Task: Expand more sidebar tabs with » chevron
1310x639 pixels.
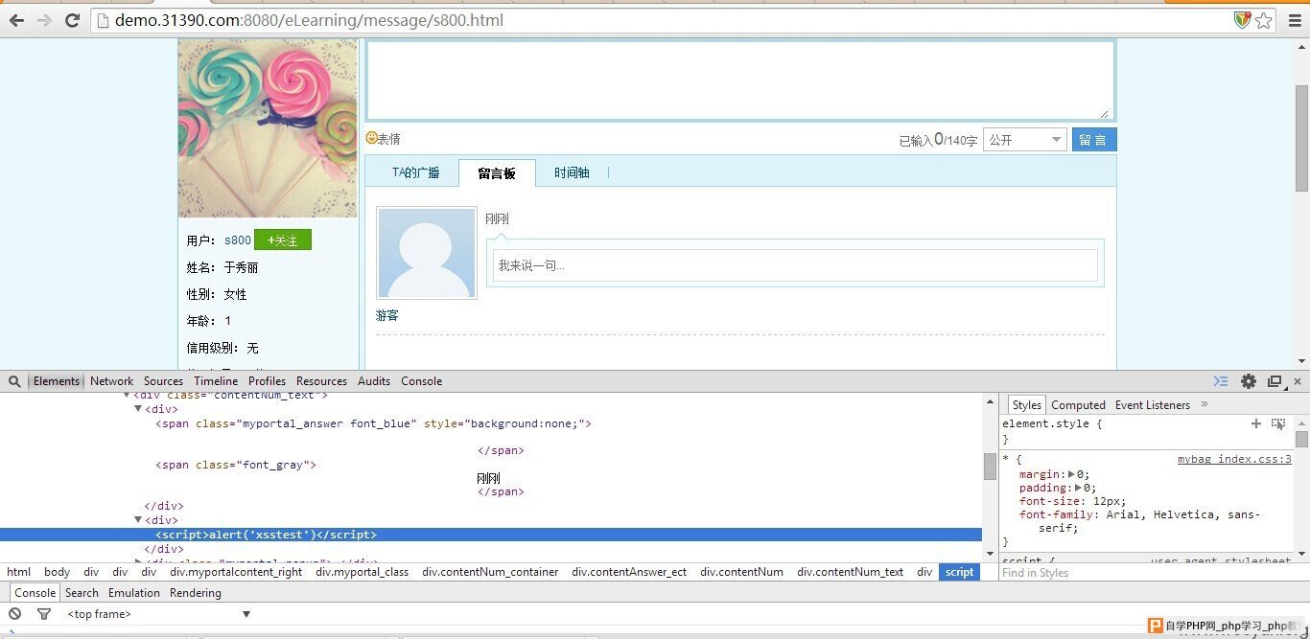Action: click(x=1205, y=404)
